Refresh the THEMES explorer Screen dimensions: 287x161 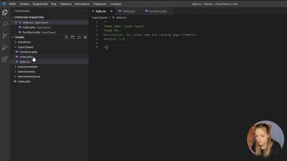79,38
